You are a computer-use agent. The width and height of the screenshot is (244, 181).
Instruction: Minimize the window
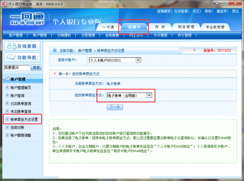point(217,3)
